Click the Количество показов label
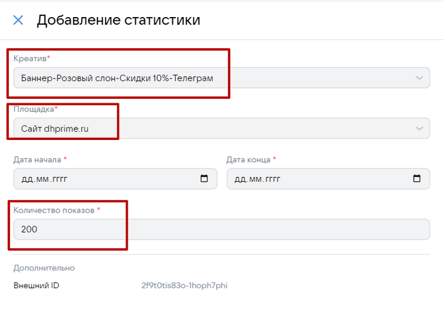Screen dimensions: 443x330 pyautogui.click(x=54, y=210)
